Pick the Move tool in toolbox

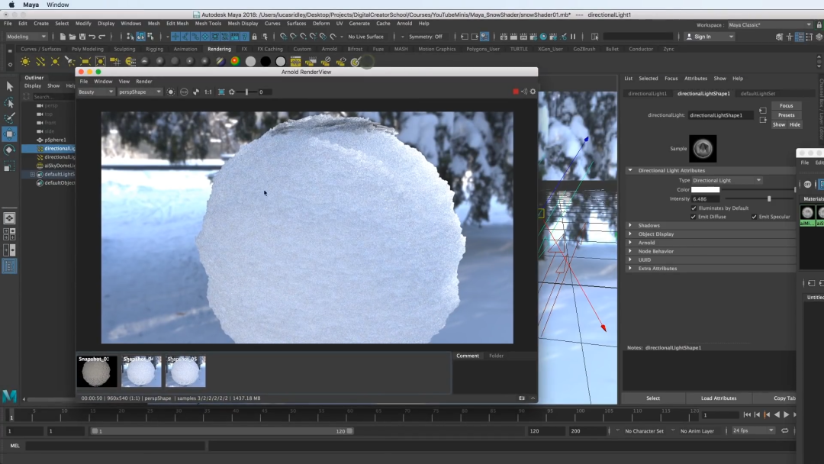pyautogui.click(x=9, y=134)
